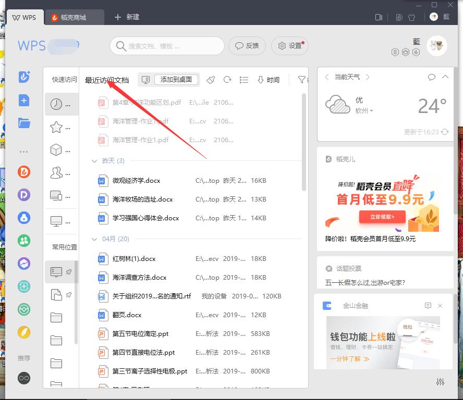Collapse the 昨天 (3) group
The width and height of the screenshot is (463, 400).
(x=94, y=161)
